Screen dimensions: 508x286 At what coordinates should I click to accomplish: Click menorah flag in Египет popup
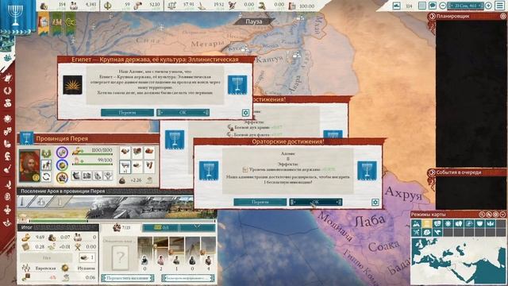point(237,85)
